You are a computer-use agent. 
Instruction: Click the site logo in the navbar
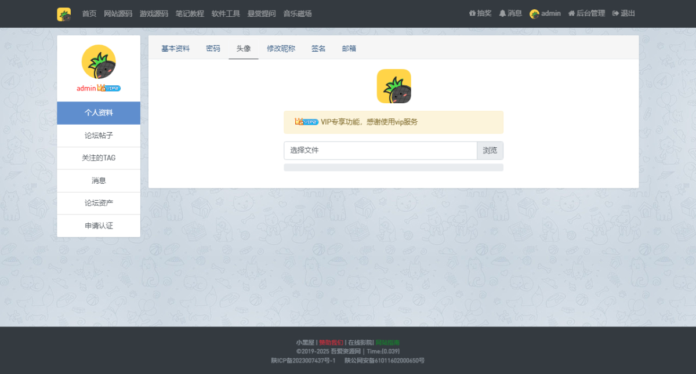click(64, 14)
